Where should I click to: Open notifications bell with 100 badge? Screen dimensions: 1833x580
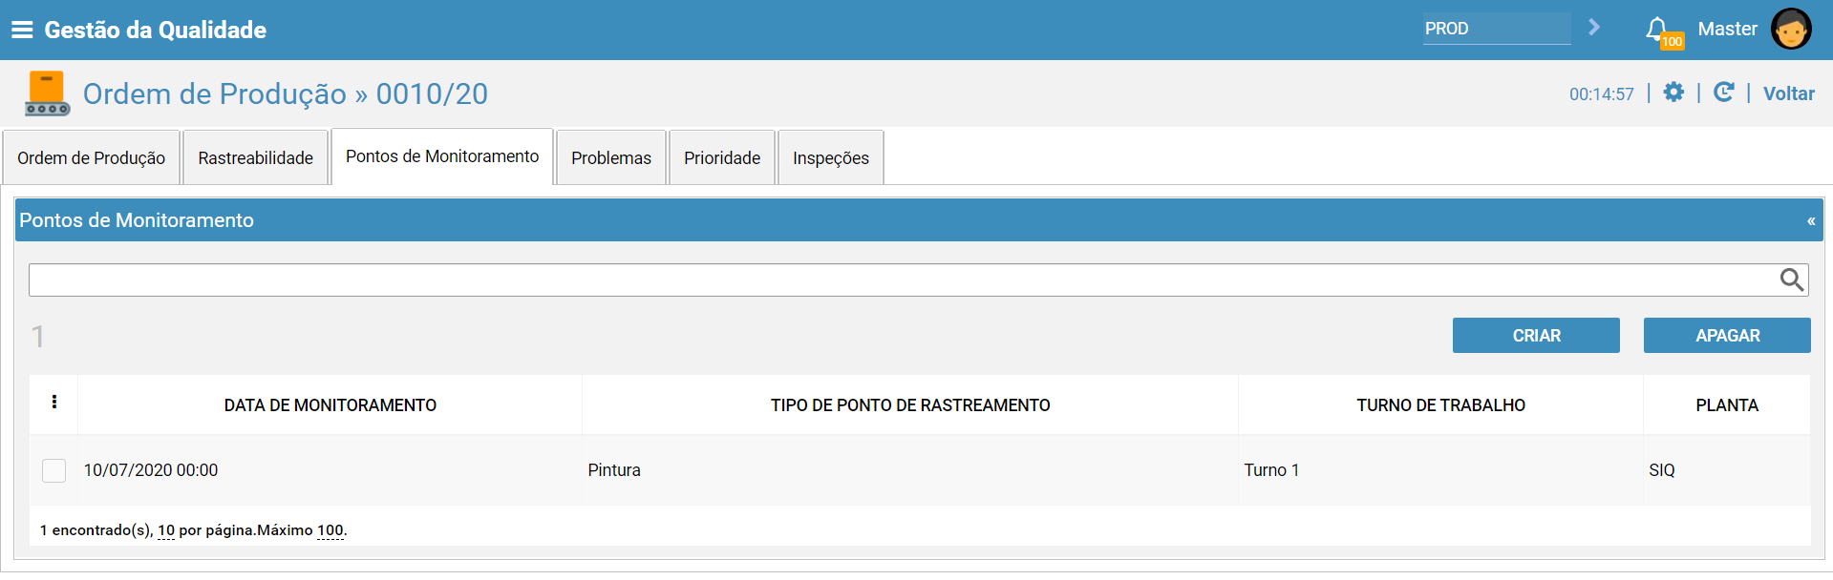tap(1662, 31)
